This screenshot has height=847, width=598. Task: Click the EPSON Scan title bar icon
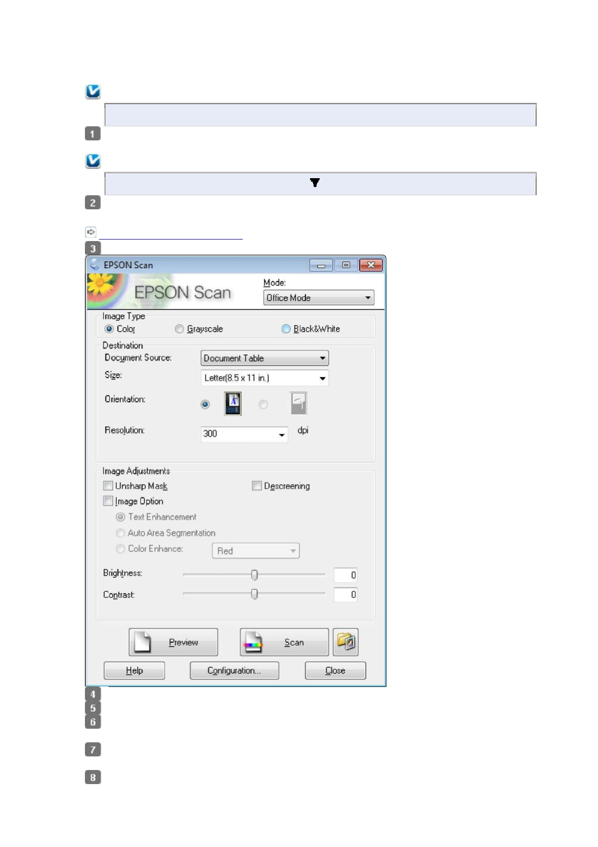[x=94, y=265]
